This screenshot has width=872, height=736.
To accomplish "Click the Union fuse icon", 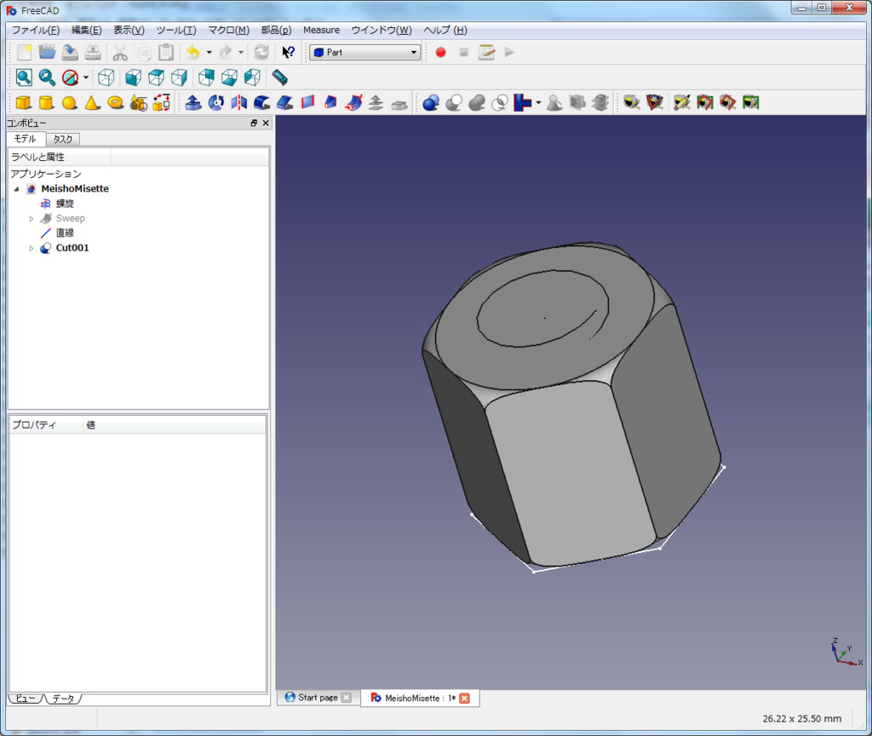I will tap(477, 102).
